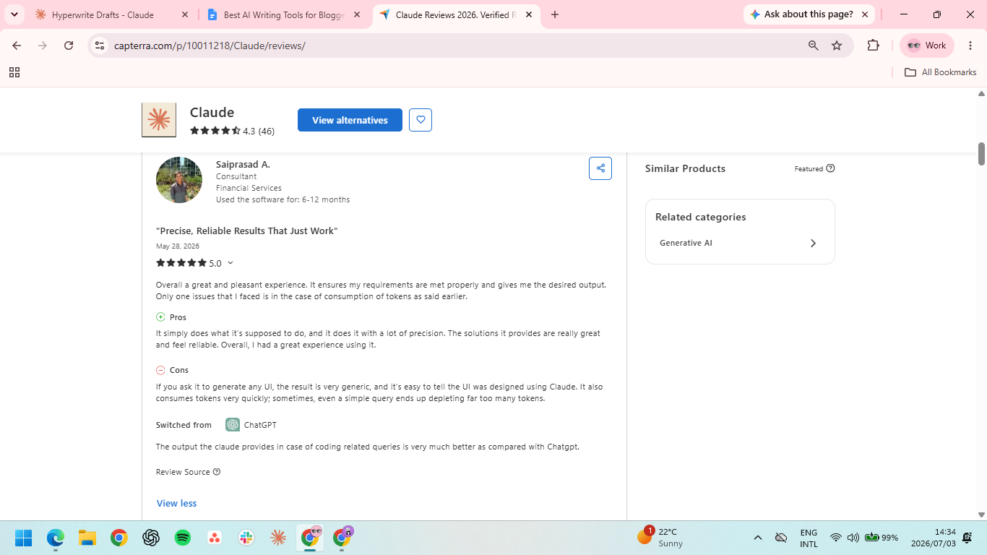Open Spotify from the taskbar

[x=183, y=538]
